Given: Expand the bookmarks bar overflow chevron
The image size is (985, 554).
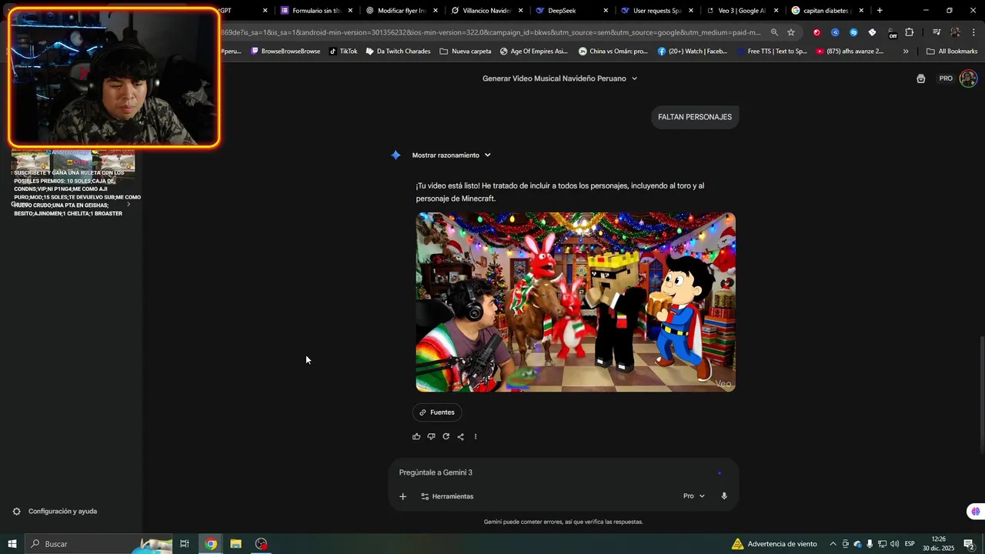Looking at the screenshot, I should 906,52.
